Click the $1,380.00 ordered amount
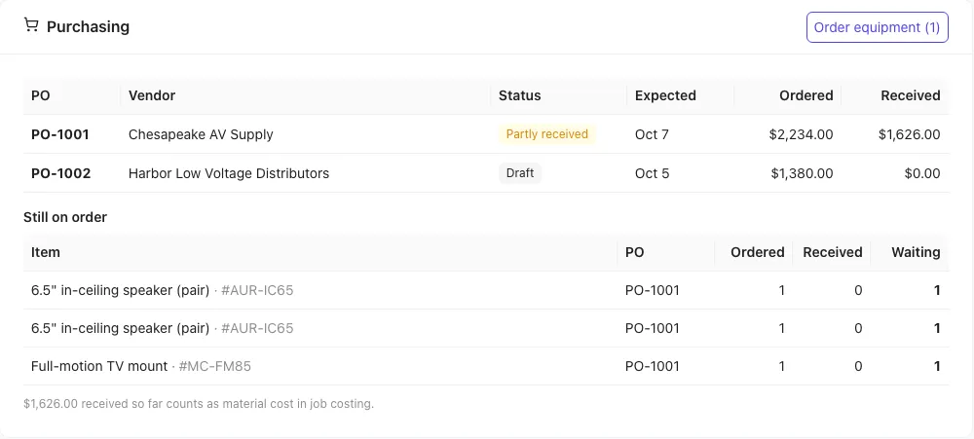This screenshot has width=974, height=439. tap(802, 173)
